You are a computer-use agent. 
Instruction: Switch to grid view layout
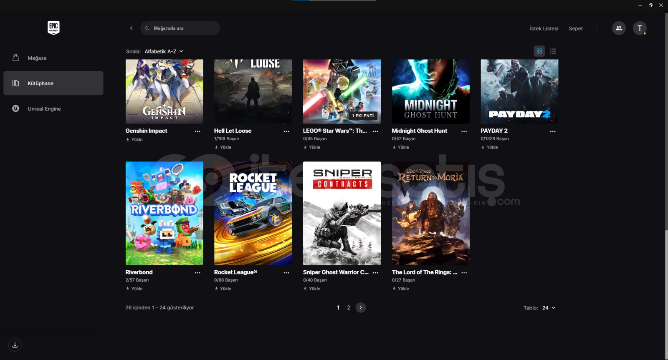(x=539, y=51)
